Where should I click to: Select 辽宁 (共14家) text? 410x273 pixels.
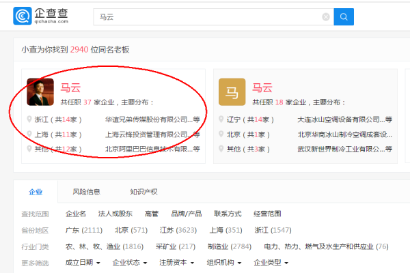tap(250, 119)
